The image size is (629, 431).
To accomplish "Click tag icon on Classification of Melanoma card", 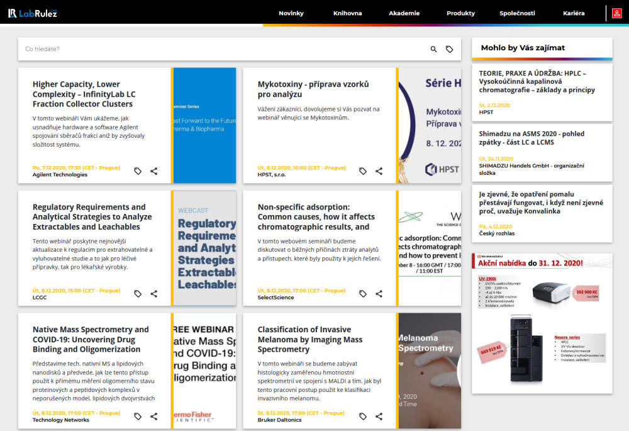I will [363, 416].
